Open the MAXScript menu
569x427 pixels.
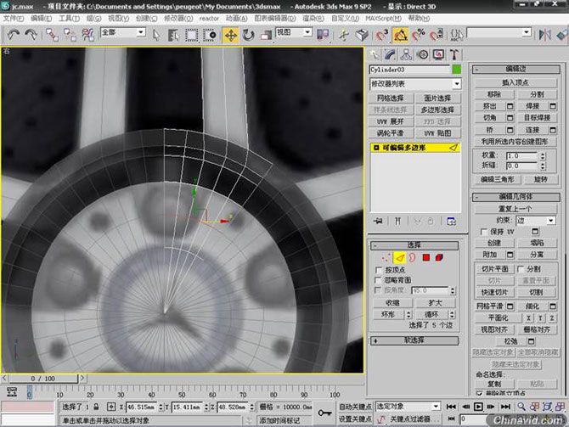pyautogui.click(x=383, y=18)
